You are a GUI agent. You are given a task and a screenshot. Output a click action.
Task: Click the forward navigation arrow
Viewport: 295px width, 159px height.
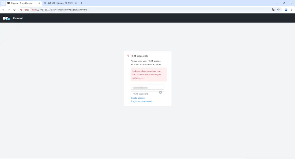[x=9, y=10]
